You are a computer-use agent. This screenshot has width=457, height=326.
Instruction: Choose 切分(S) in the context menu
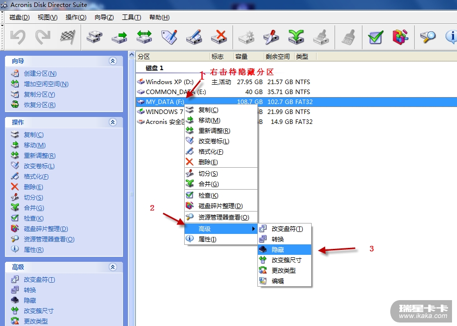pyautogui.click(x=221, y=174)
